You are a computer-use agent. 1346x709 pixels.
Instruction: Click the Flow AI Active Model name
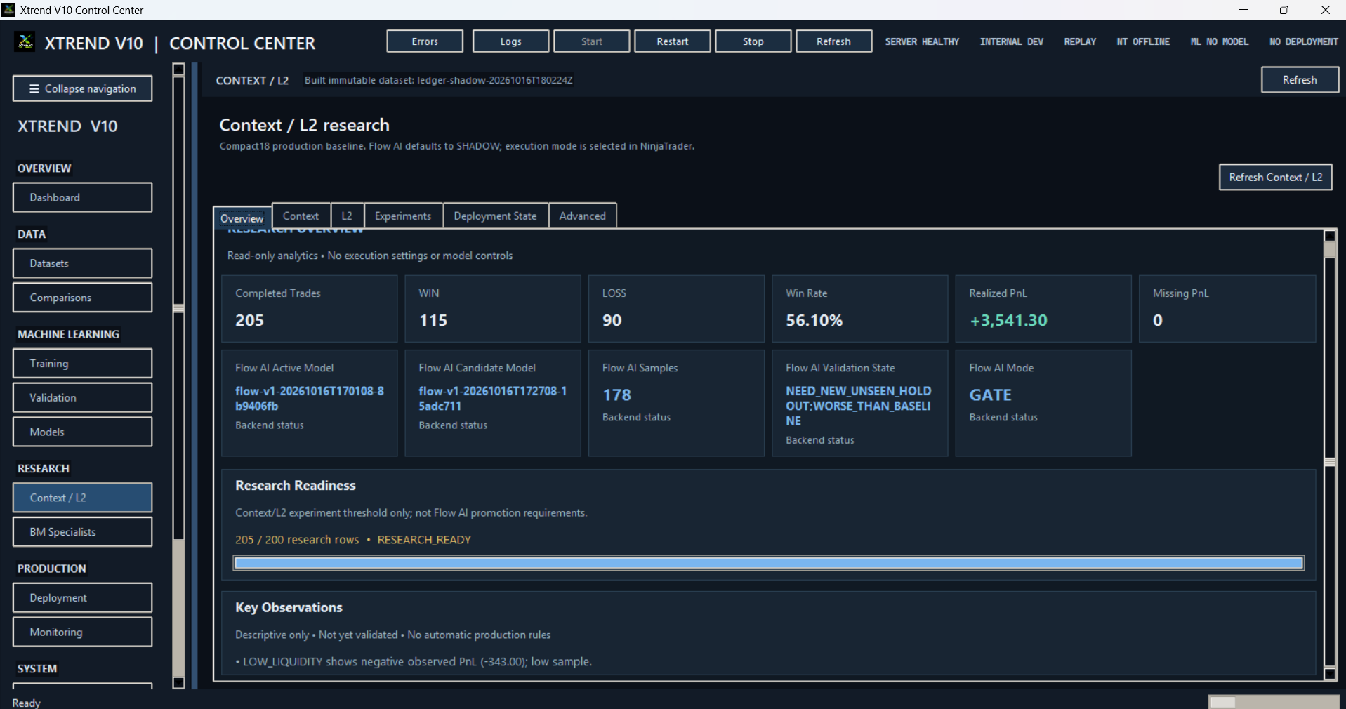310,399
